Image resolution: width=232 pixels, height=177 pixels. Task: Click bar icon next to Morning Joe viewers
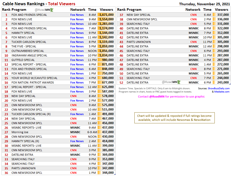(99, 132)
